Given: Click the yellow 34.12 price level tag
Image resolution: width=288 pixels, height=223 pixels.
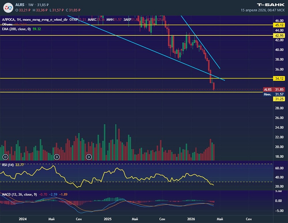Looking at the screenshot, I should pos(279,78).
